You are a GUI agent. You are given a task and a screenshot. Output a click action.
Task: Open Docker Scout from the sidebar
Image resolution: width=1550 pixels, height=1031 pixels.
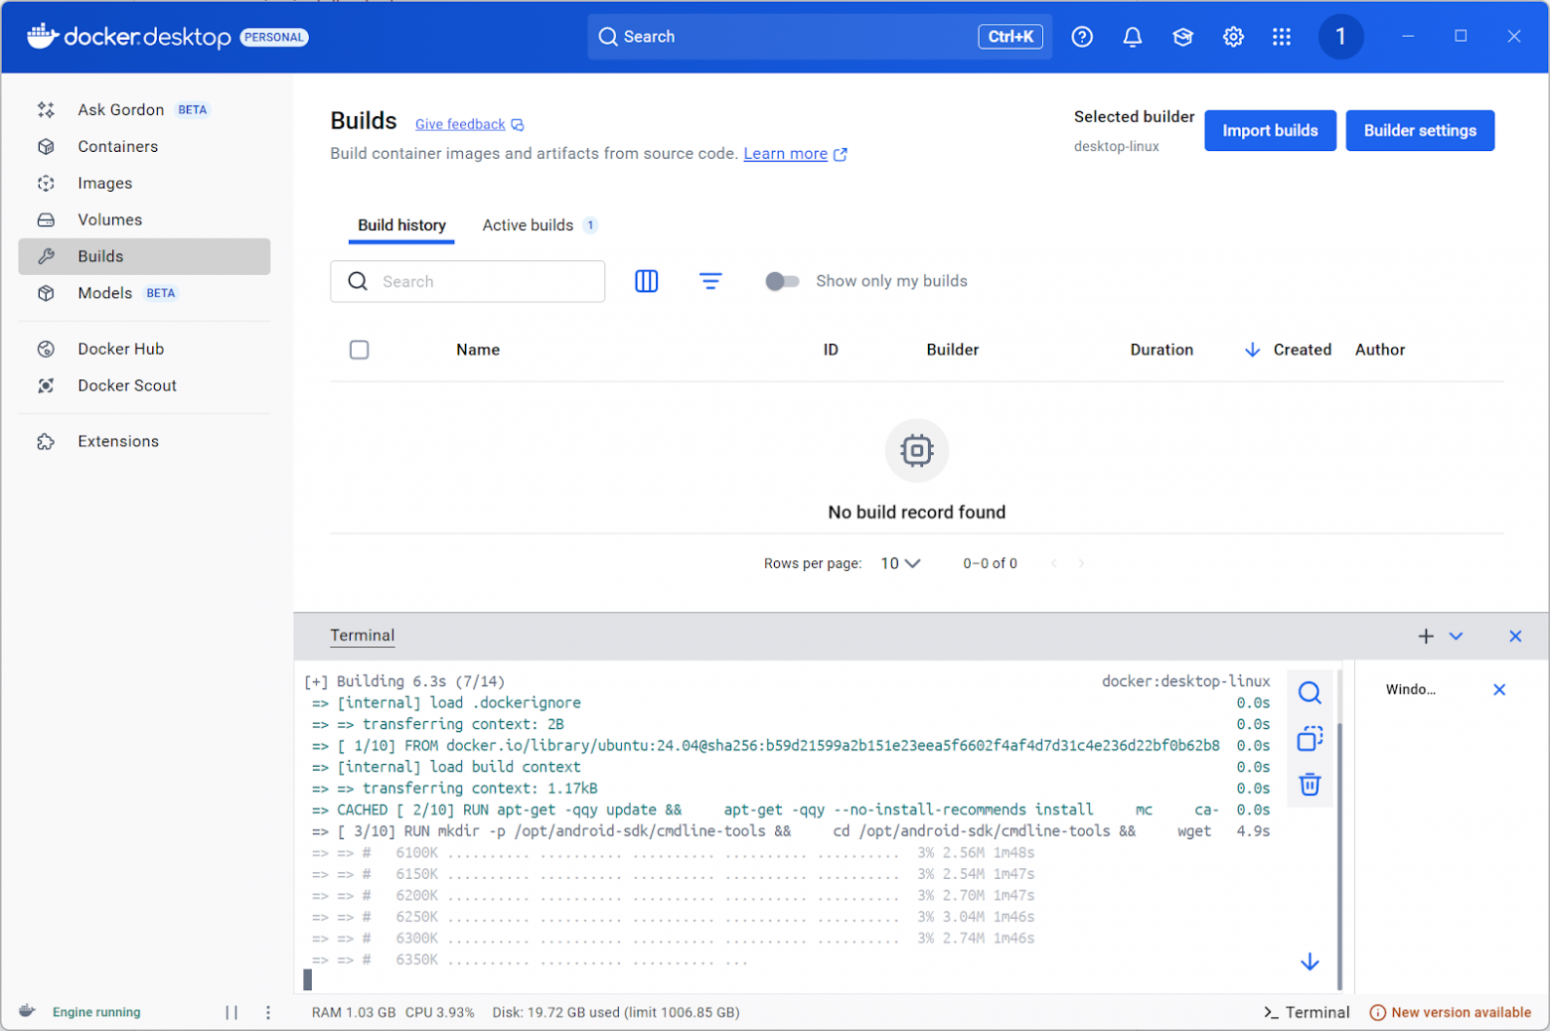[144, 385]
